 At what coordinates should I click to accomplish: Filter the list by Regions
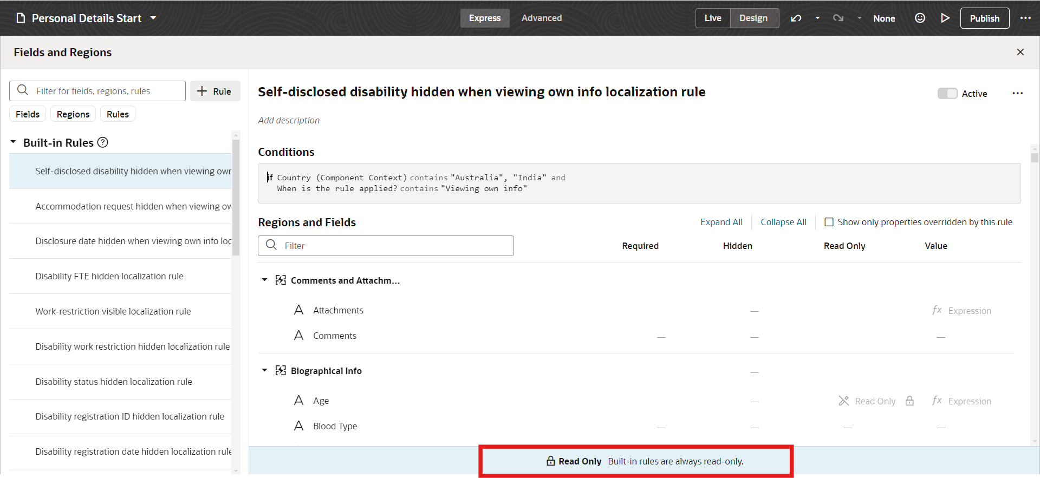(73, 114)
